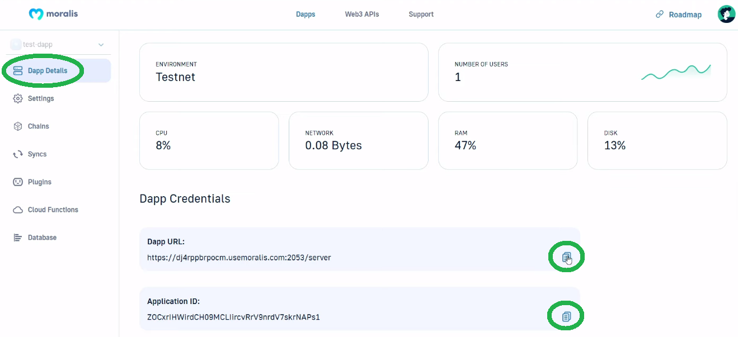
Task: Click the Database bars icon
Action: [18, 238]
